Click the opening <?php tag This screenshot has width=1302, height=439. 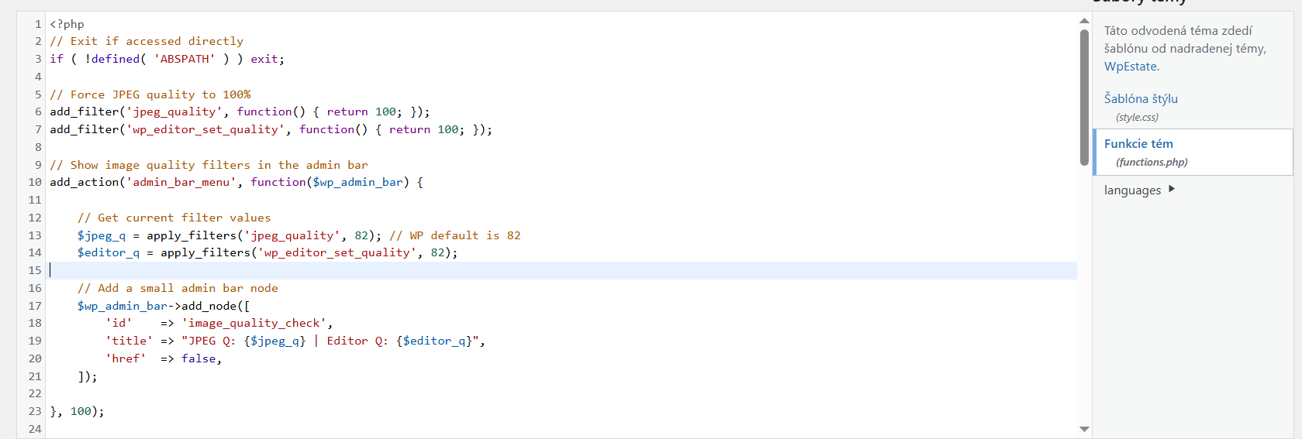[67, 24]
